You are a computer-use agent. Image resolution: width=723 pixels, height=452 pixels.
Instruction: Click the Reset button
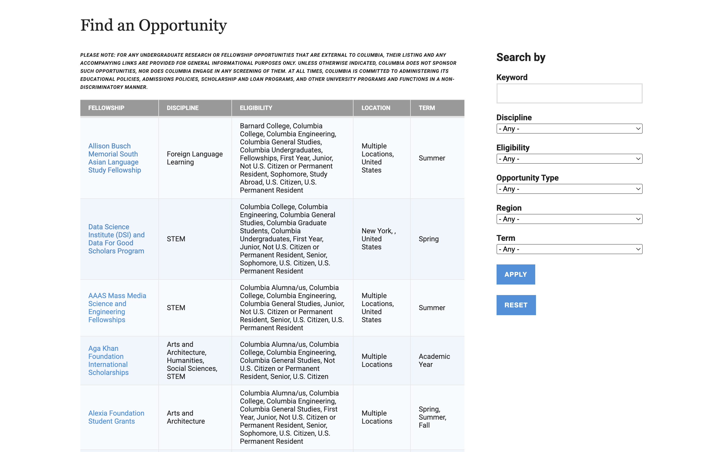[x=516, y=305]
